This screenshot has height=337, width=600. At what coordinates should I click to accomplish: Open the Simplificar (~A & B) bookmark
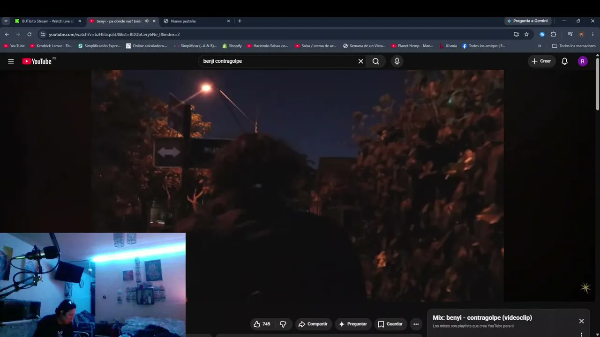coord(195,46)
